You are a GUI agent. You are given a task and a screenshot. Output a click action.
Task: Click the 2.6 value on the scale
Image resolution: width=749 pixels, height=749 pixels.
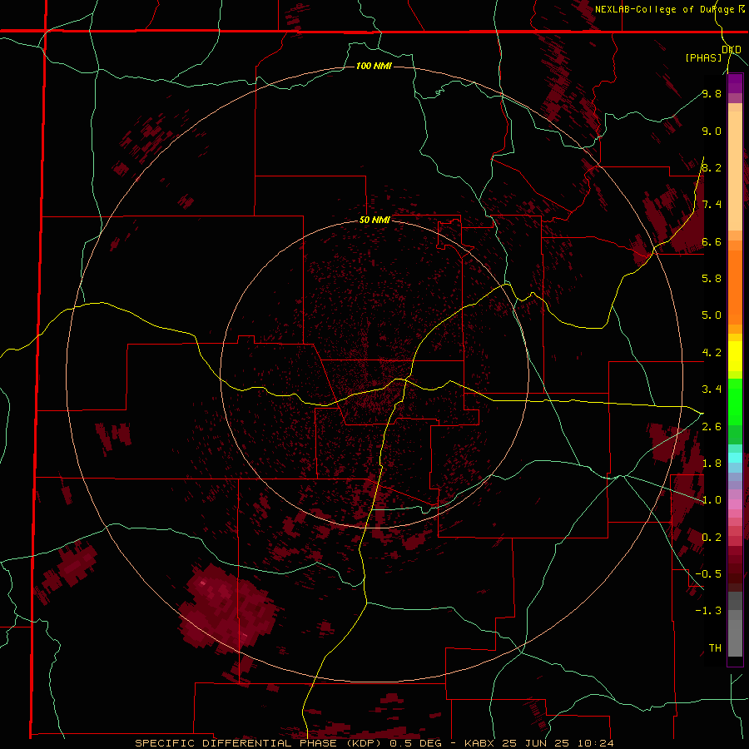pos(712,427)
